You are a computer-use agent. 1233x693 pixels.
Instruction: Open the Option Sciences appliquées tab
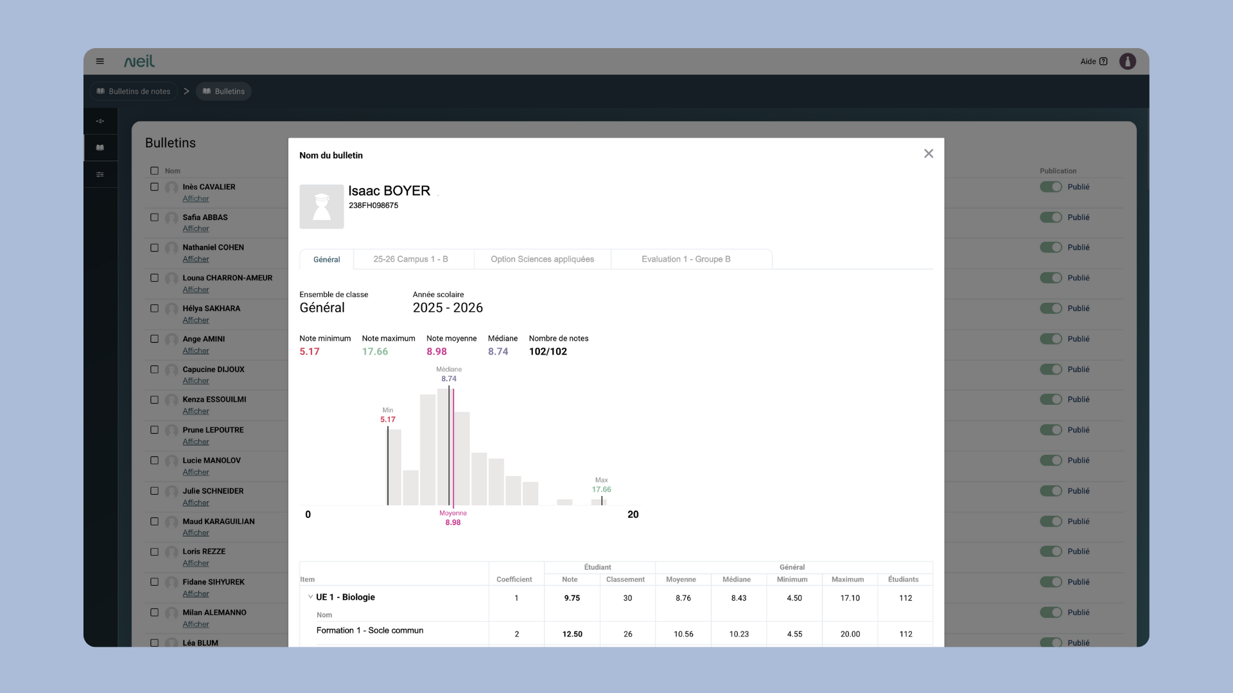[x=542, y=259]
